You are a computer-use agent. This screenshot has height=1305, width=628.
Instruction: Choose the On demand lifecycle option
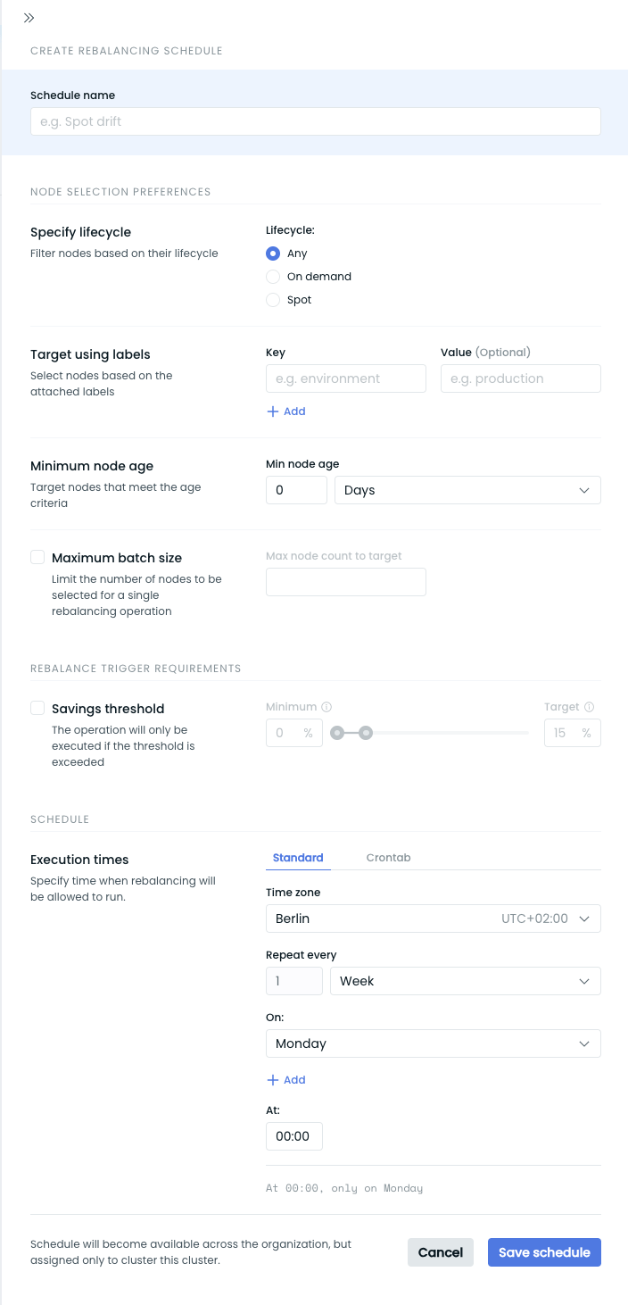tap(274, 277)
